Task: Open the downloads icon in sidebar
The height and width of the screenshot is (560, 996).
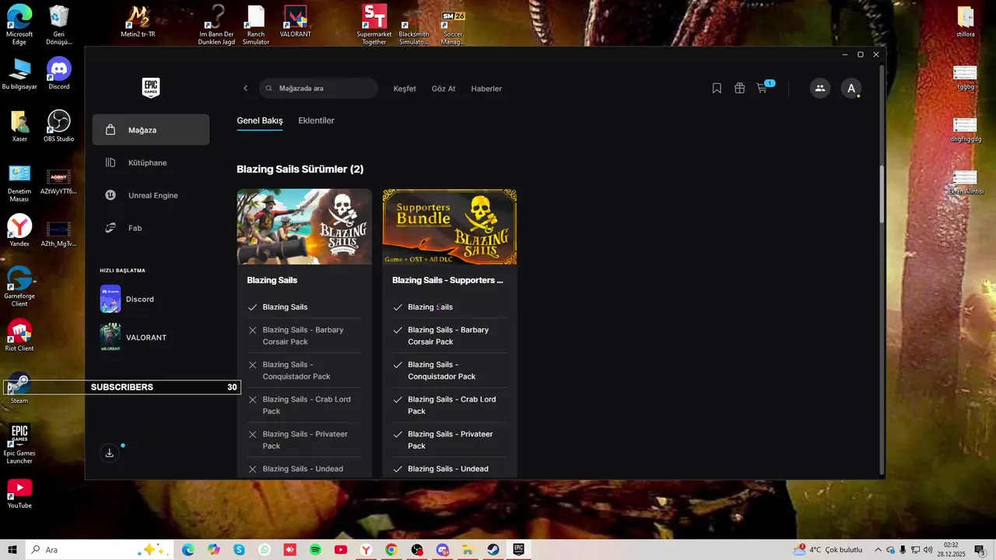Action: (x=110, y=453)
